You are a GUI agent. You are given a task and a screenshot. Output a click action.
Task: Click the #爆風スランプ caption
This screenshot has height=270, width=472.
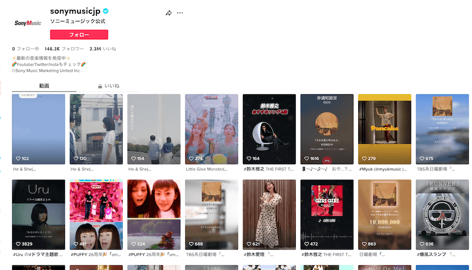[436, 254]
